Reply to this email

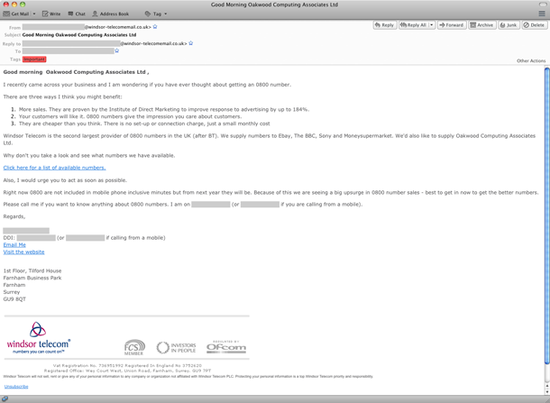pyautogui.click(x=384, y=25)
